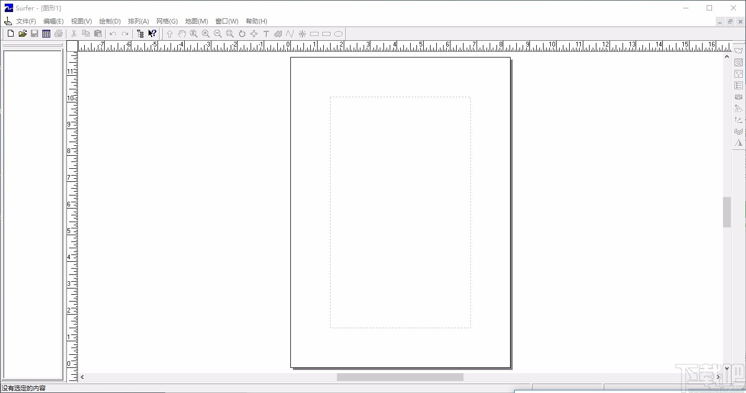This screenshot has width=746, height=393.
Task: Zoom out of the page
Action: coord(218,34)
